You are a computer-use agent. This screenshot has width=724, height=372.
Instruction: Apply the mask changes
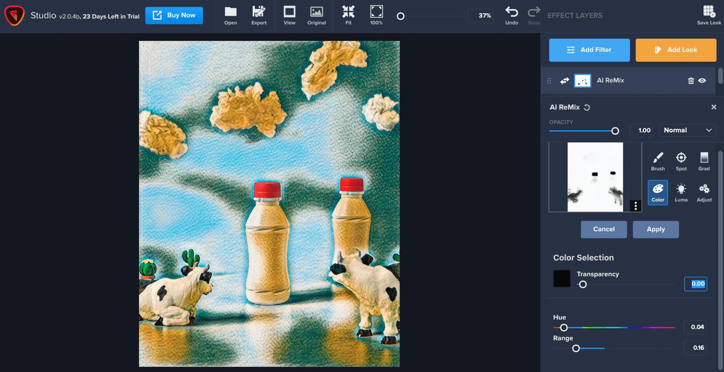pos(656,229)
